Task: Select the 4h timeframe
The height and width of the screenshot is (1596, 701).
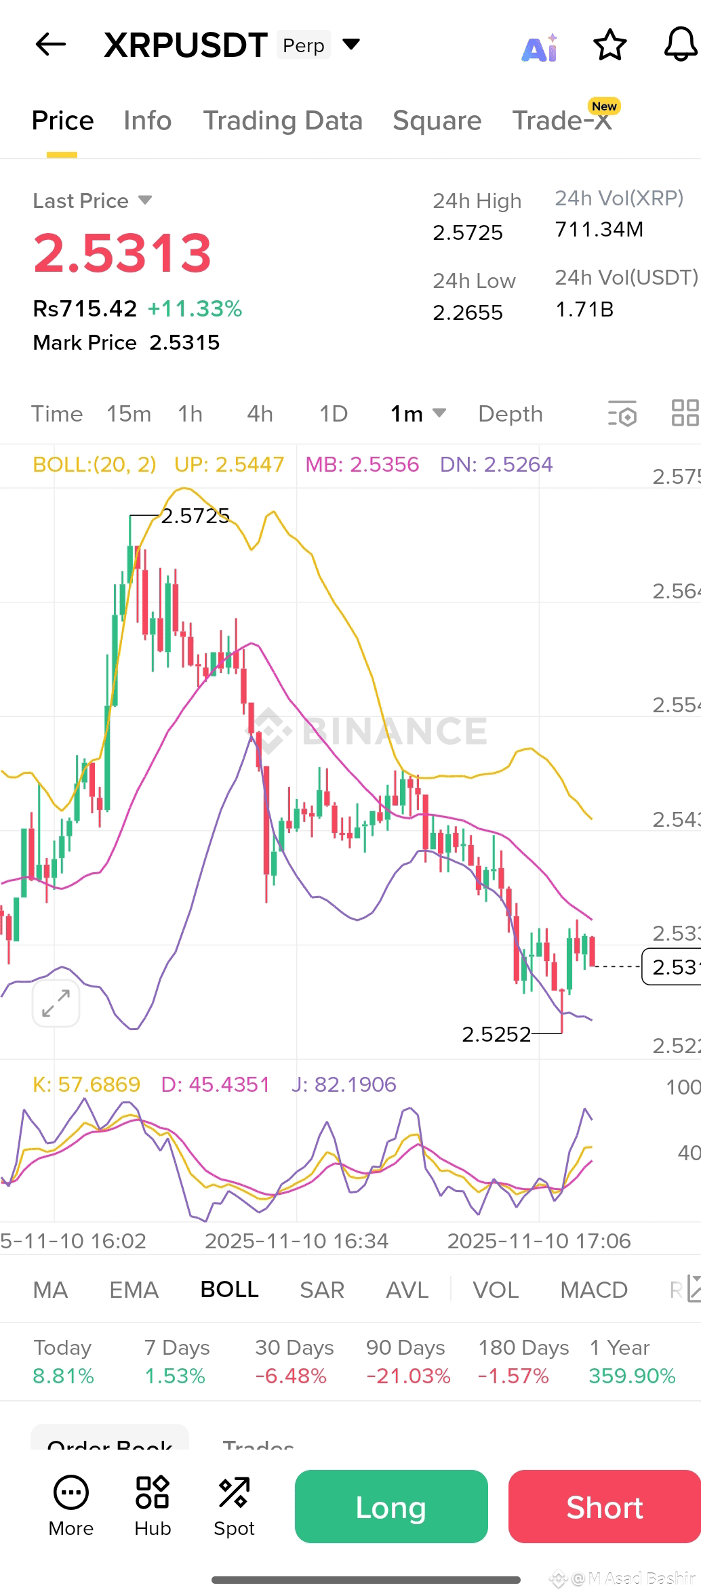Action: [x=260, y=413]
